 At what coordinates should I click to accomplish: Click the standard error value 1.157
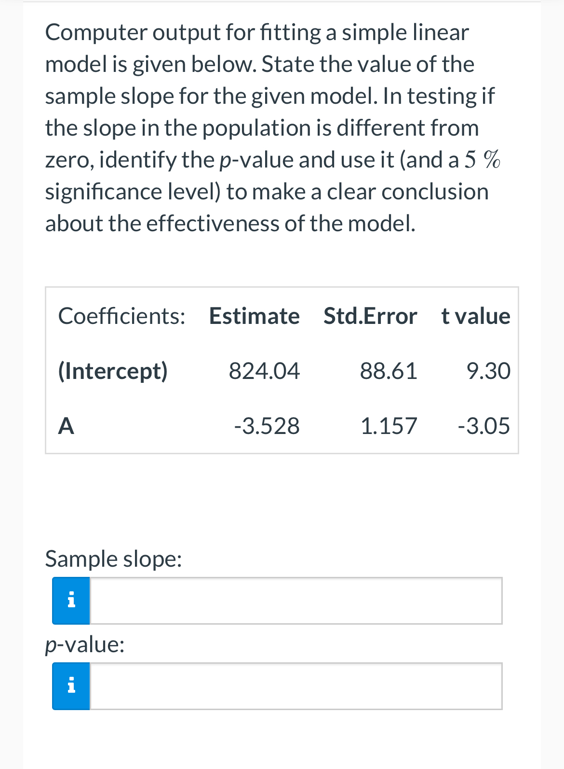click(x=389, y=426)
